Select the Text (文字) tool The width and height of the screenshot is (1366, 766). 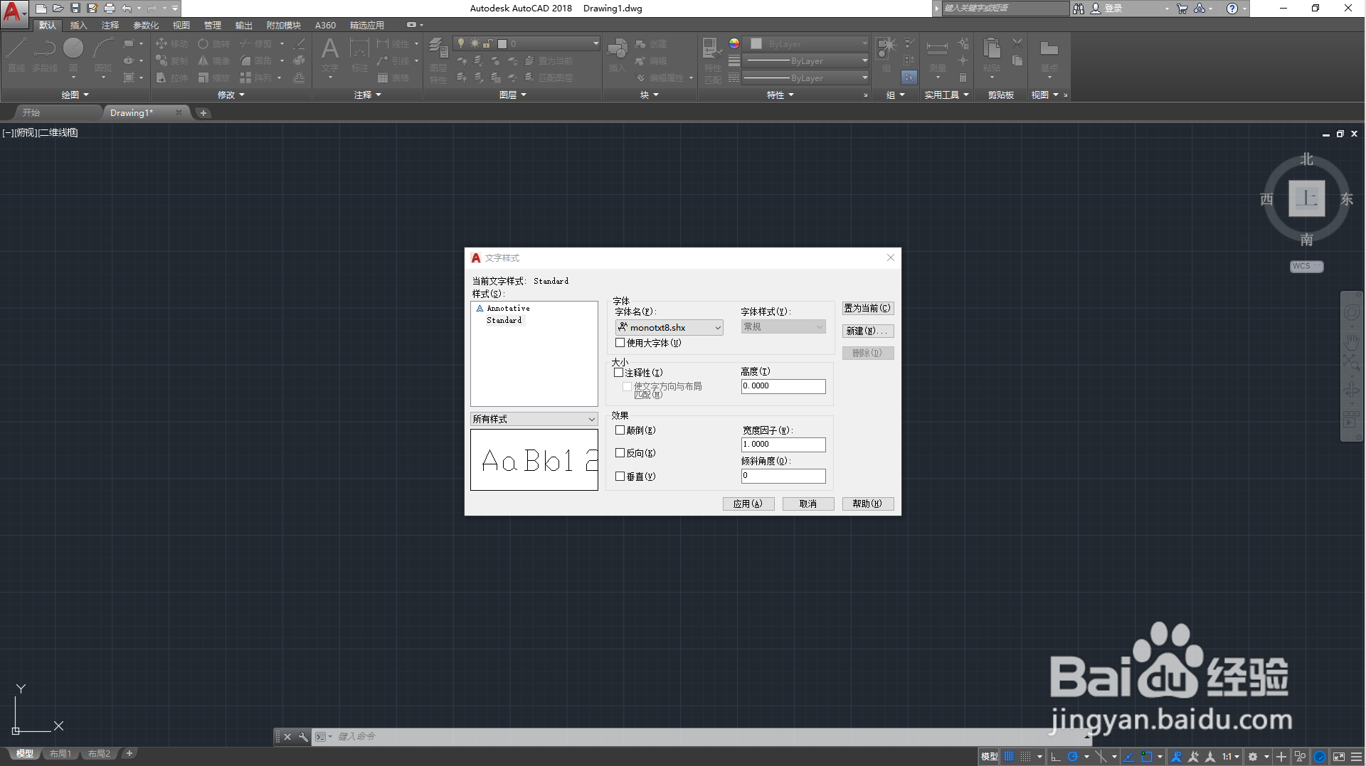[x=330, y=55]
